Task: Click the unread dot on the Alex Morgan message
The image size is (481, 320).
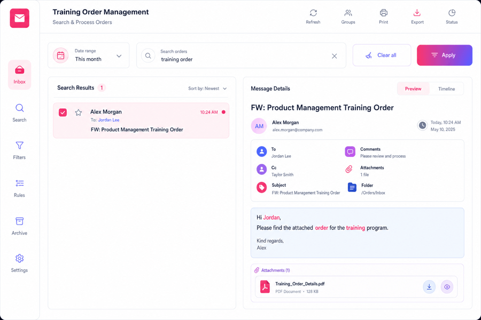Action: click(223, 112)
